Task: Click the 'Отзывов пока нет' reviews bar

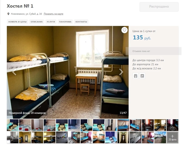Action: pyautogui.click(x=154, y=51)
